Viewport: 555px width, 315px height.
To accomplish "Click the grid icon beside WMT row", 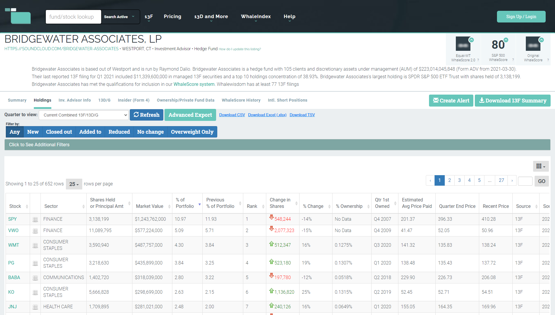I will tap(35, 245).
